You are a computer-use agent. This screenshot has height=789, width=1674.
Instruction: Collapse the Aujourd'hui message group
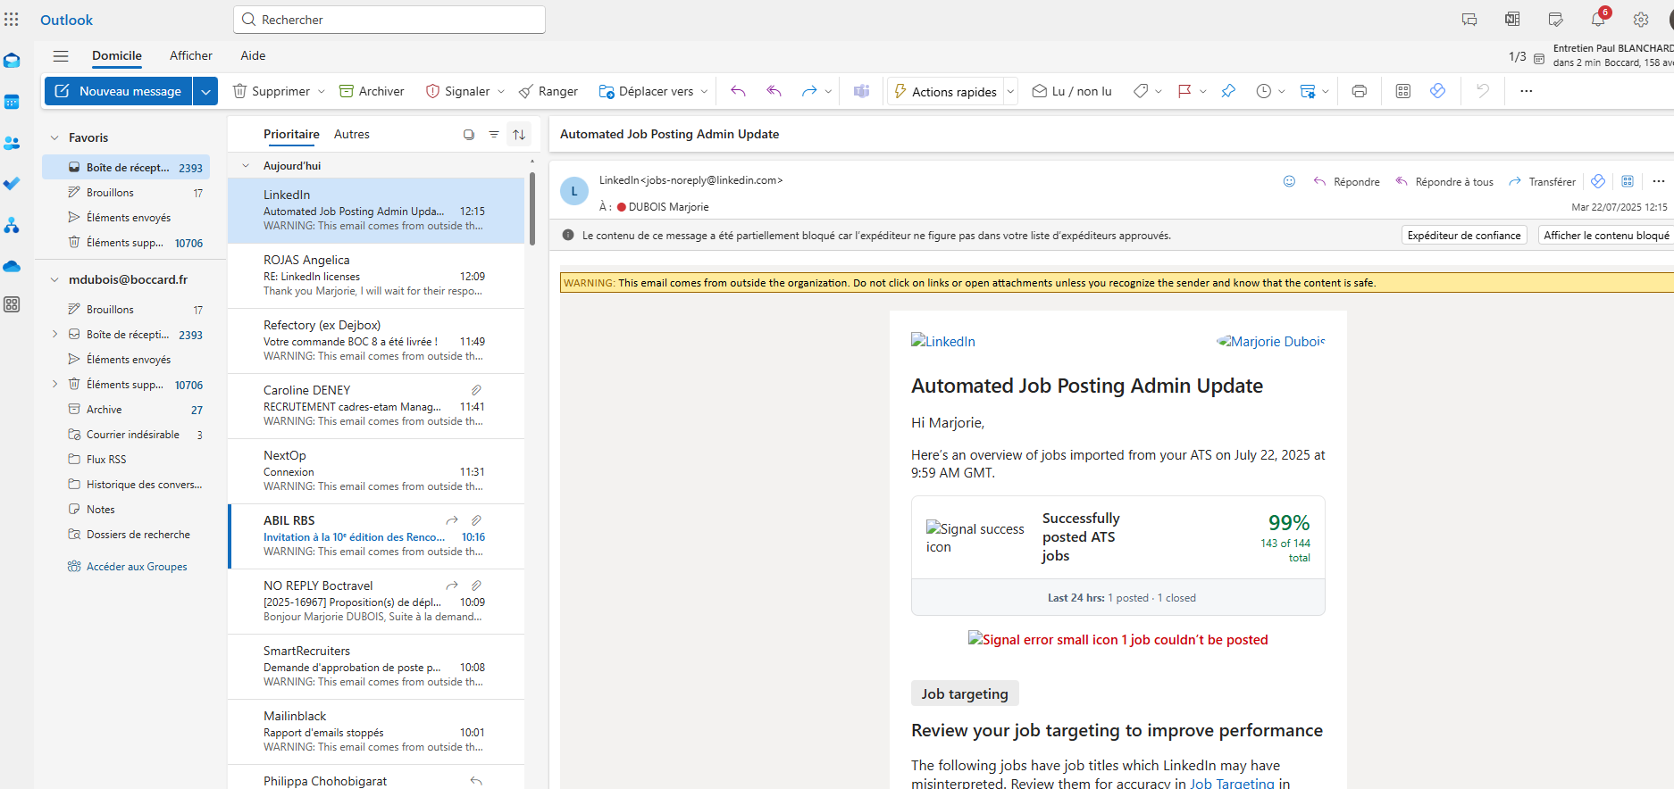point(246,166)
